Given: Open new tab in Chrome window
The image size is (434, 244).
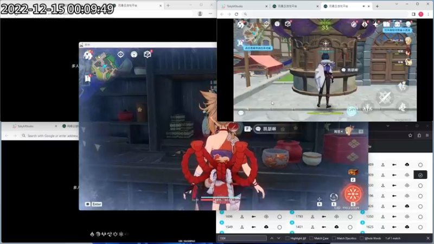Looking at the screenshot, I should click(377, 6).
